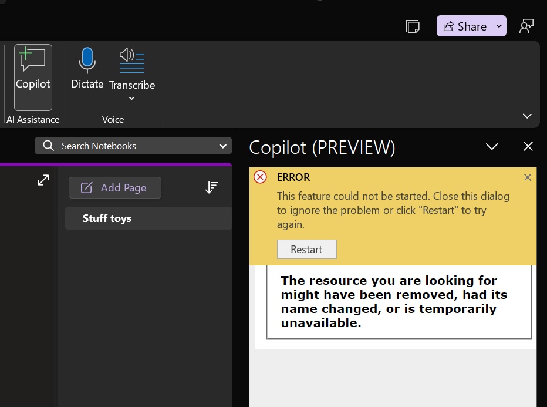
Task: Expand the notebook pane with the diagonal arrow
Action: click(43, 180)
